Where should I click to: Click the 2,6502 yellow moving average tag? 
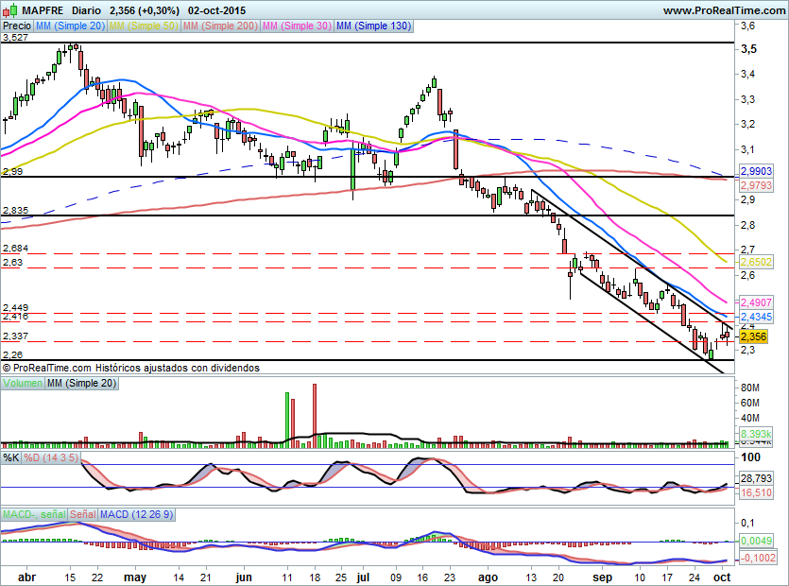pyautogui.click(x=756, y=262)
